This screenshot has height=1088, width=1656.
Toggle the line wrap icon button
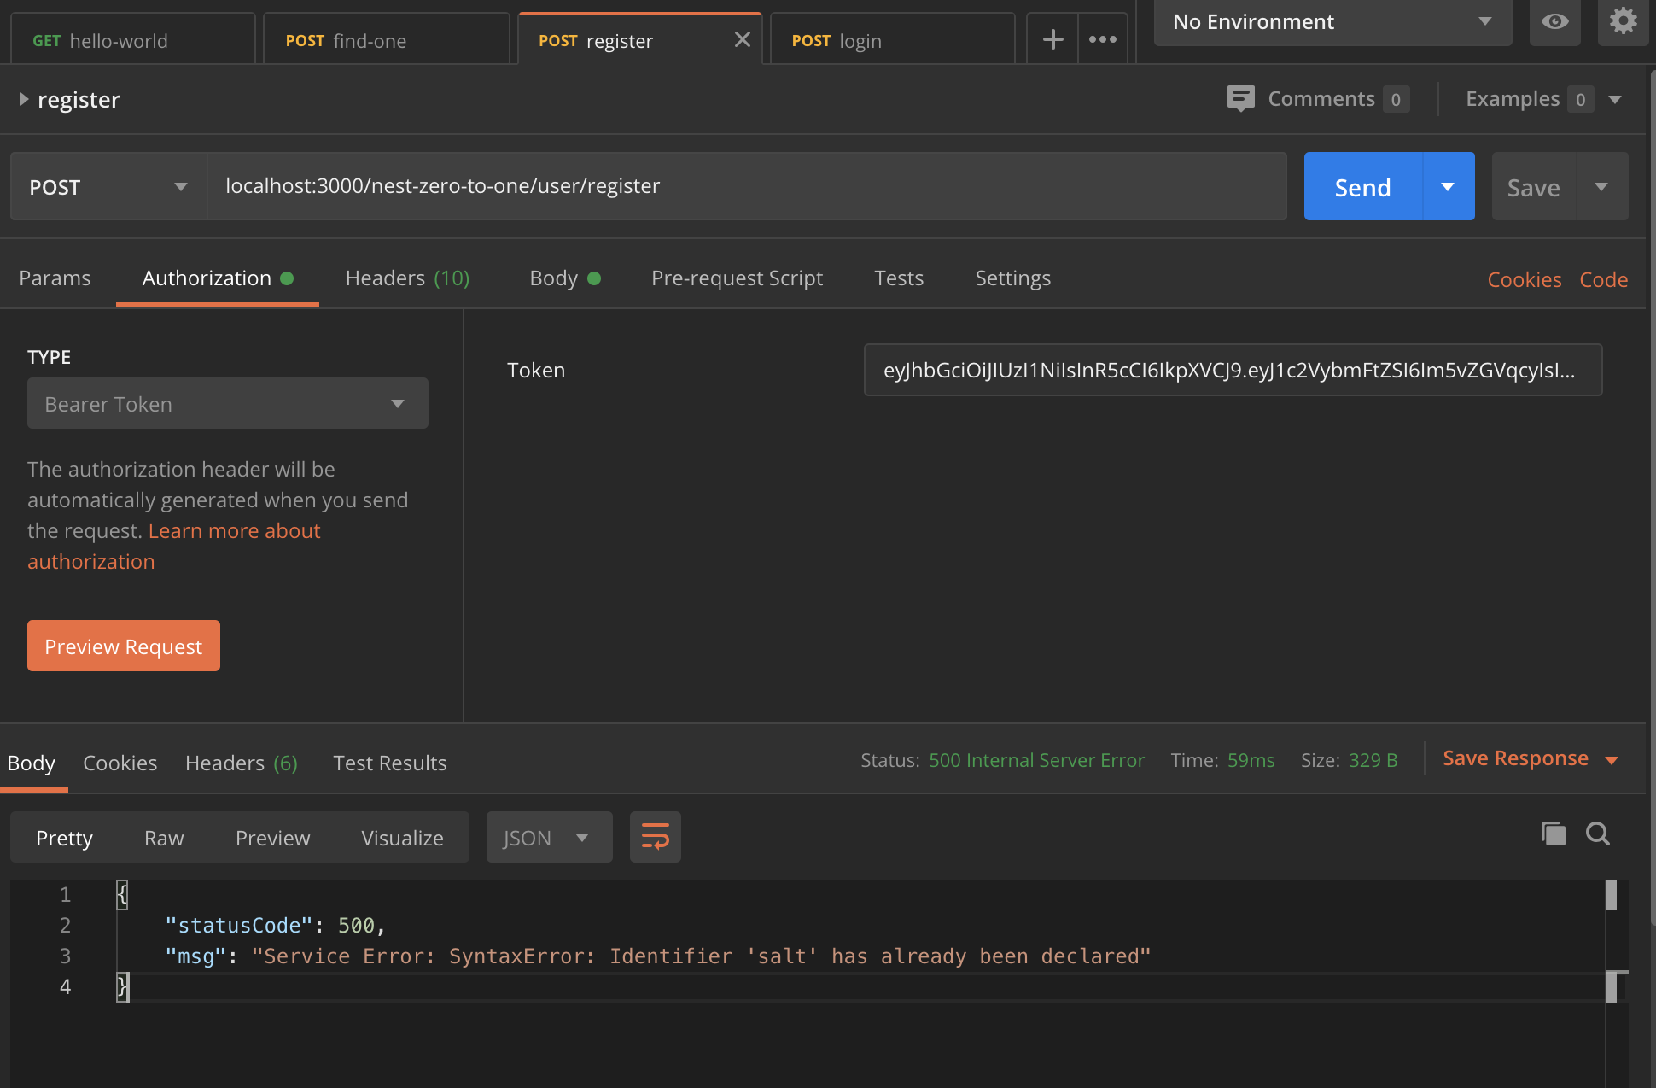point(655,837)
